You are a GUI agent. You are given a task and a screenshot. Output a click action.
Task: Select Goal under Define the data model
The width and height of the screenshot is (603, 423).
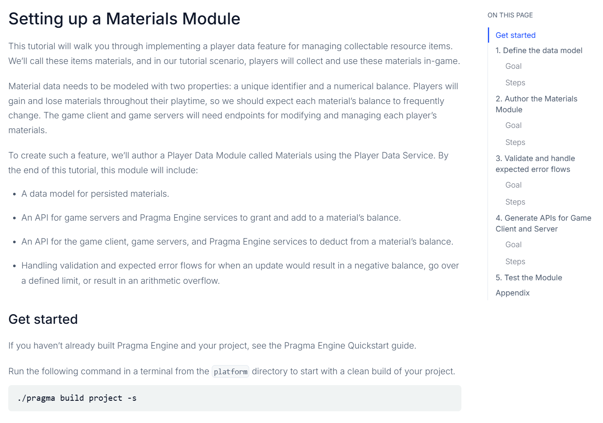[513, 66]
